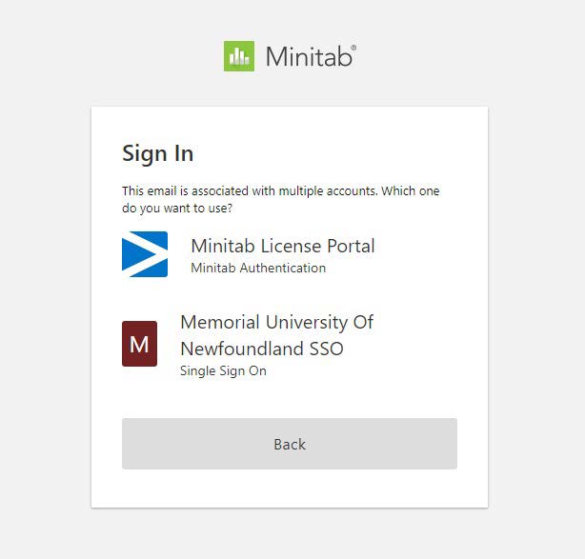Click the registered trademark symbol beside Minitab
Image resolution: width=585 pixels, height=559 pixels.
click(353, 48)
